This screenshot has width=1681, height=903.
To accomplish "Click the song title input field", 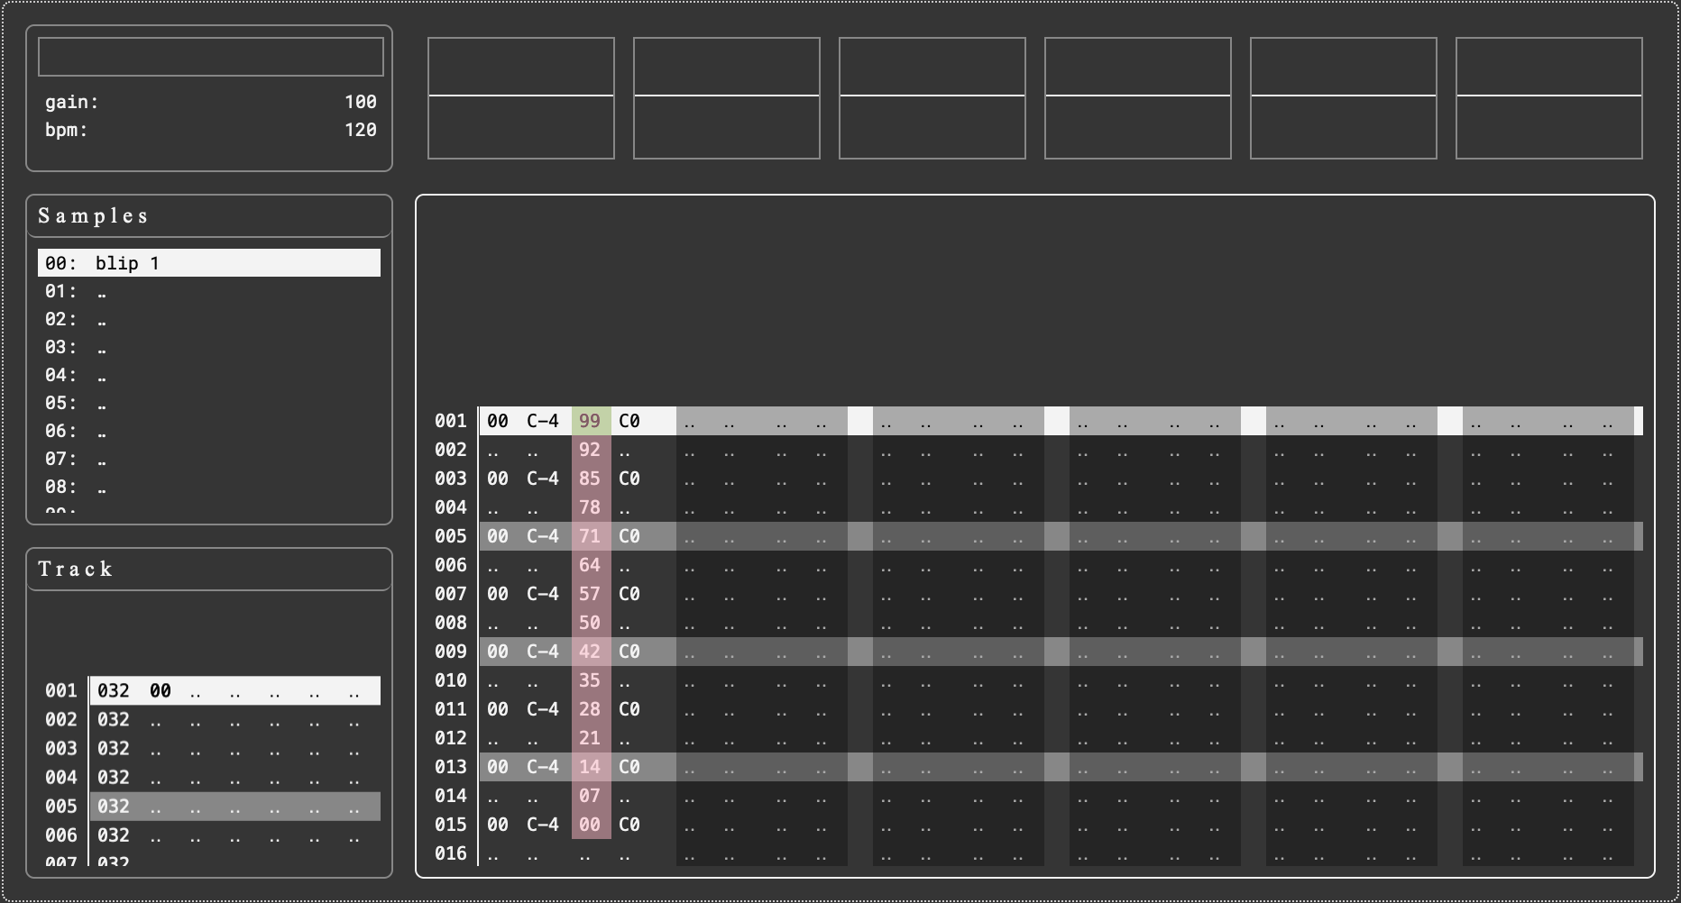I will [x=211, y=57].
